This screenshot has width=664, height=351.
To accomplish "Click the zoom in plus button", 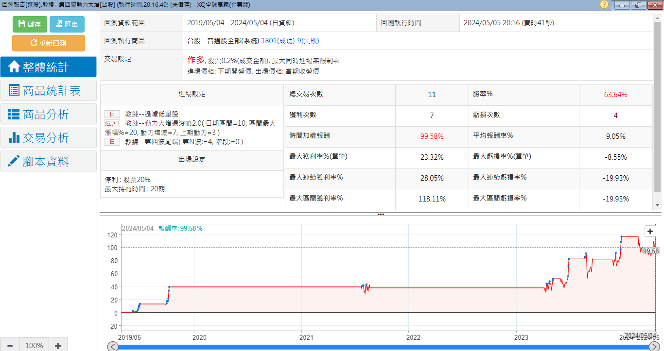I will pos(58,346).
